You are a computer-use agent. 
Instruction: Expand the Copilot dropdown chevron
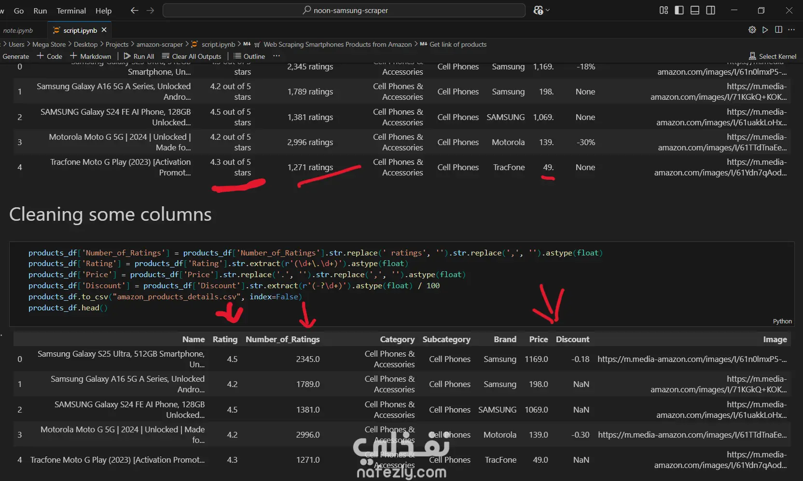pyautogui.click(x=548, y=10)
